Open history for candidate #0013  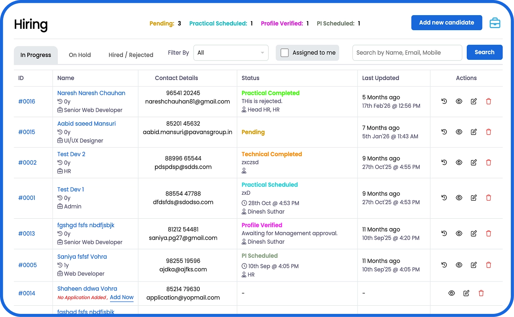pos(444,233)
